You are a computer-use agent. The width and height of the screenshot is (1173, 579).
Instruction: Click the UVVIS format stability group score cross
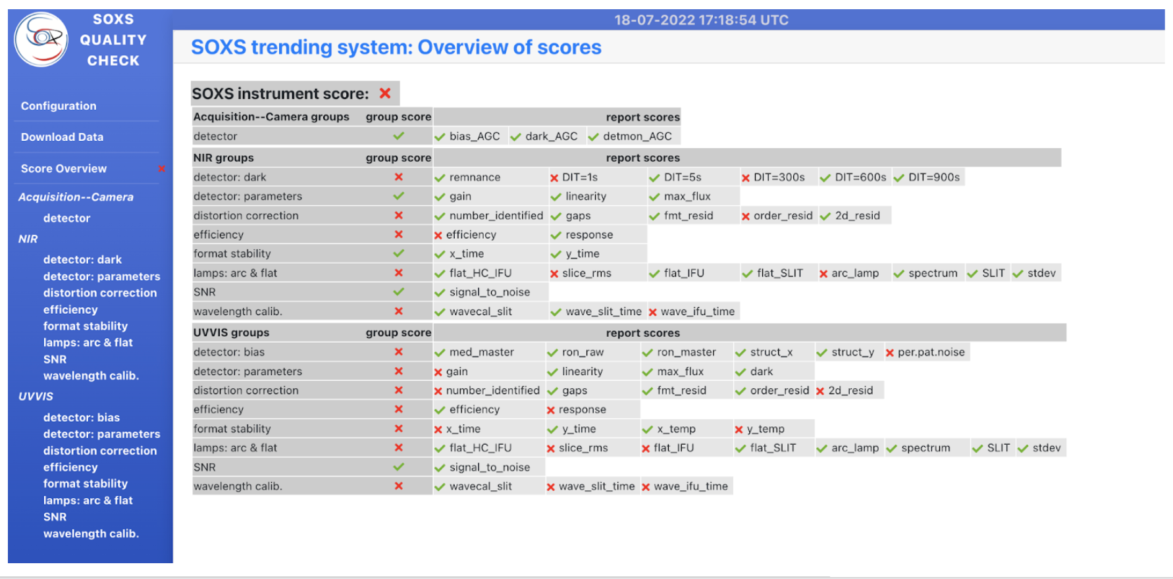(x=398, y=428)
